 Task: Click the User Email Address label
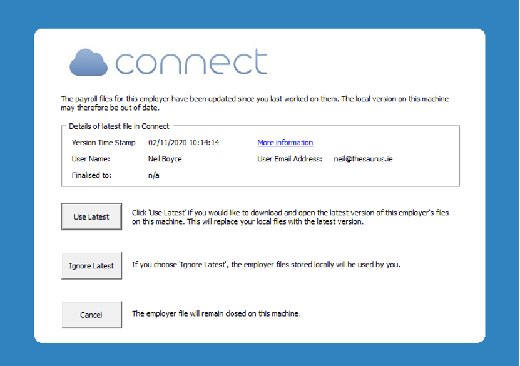coord(289,159)
